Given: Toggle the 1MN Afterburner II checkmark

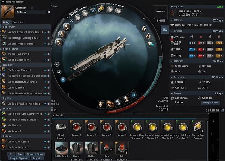Looking at the screenshot, I should 45,60.
